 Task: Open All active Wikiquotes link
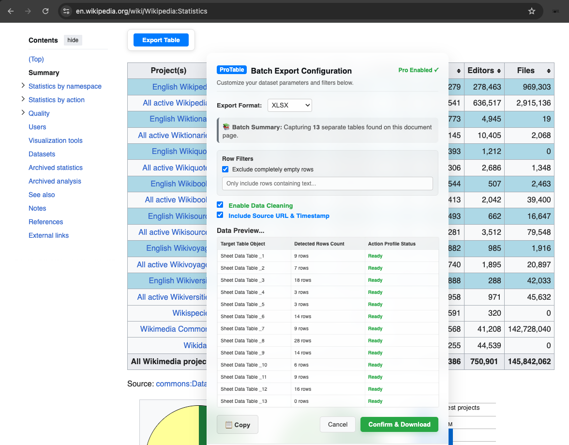175,168
